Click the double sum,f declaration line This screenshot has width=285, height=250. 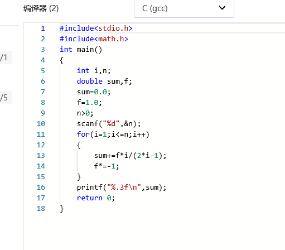(x=104, y=81)
